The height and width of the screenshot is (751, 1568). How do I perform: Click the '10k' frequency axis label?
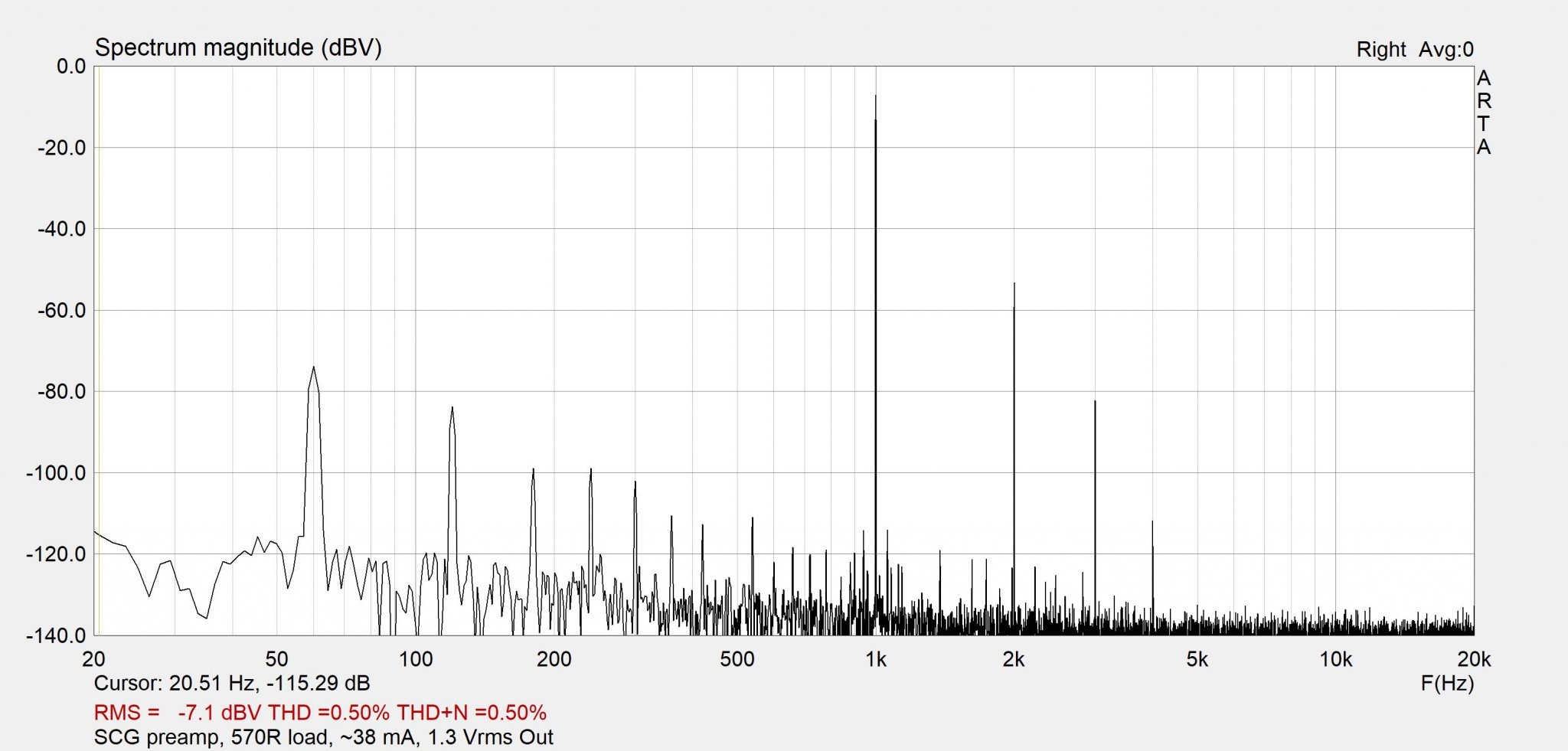point(1336,659)
